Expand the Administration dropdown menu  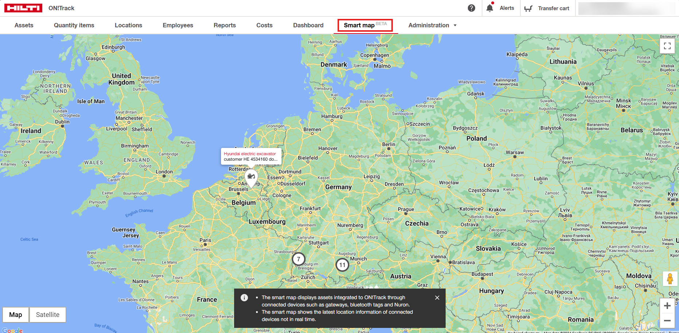[x=432, y=25]
